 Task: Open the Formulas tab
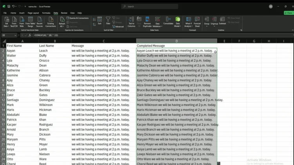[x=46, y=13]
